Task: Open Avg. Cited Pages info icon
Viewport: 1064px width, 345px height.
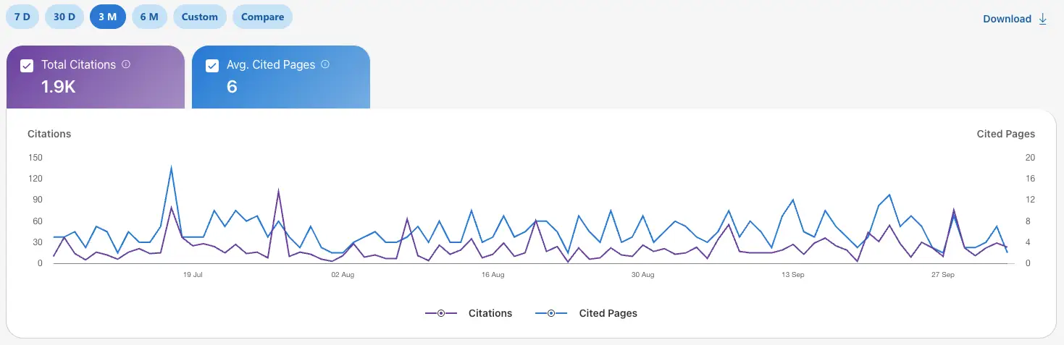Action: pos(325,64)
